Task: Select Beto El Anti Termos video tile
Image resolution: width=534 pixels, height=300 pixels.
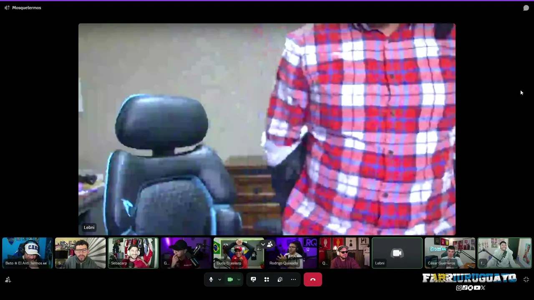Action: (28, 253)
